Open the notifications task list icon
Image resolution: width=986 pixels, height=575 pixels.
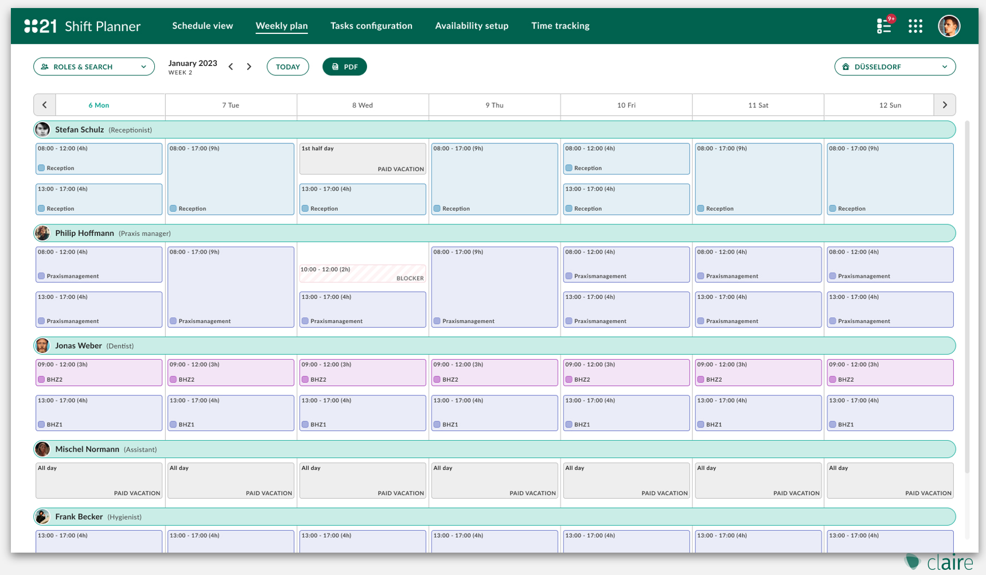point(884,26)
